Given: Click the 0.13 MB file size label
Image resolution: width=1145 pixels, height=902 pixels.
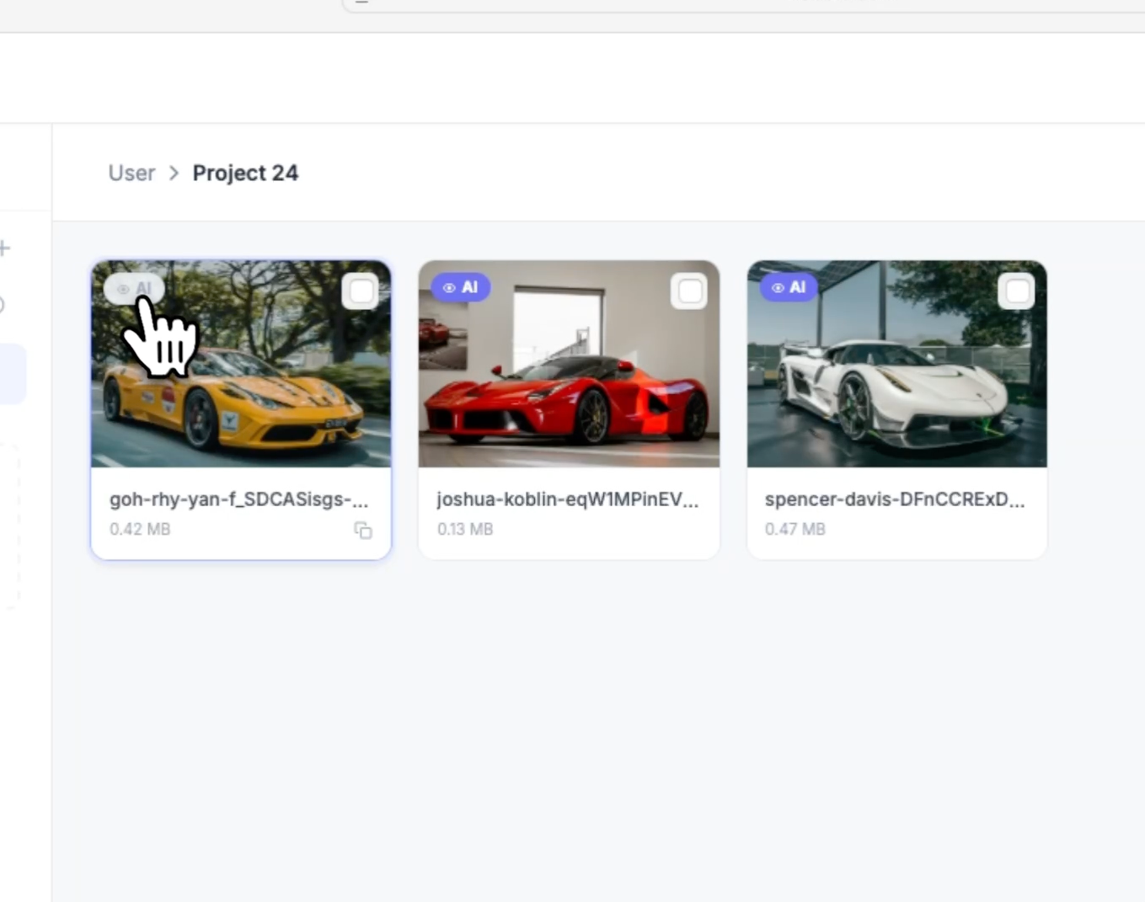Looking at the screenshot, I should tap(464, 529).
